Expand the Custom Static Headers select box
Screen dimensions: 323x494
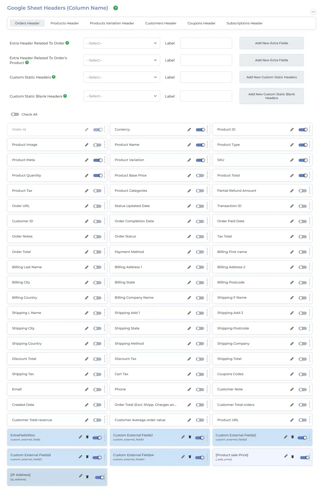pyautogui.click(x=121, y=77)
